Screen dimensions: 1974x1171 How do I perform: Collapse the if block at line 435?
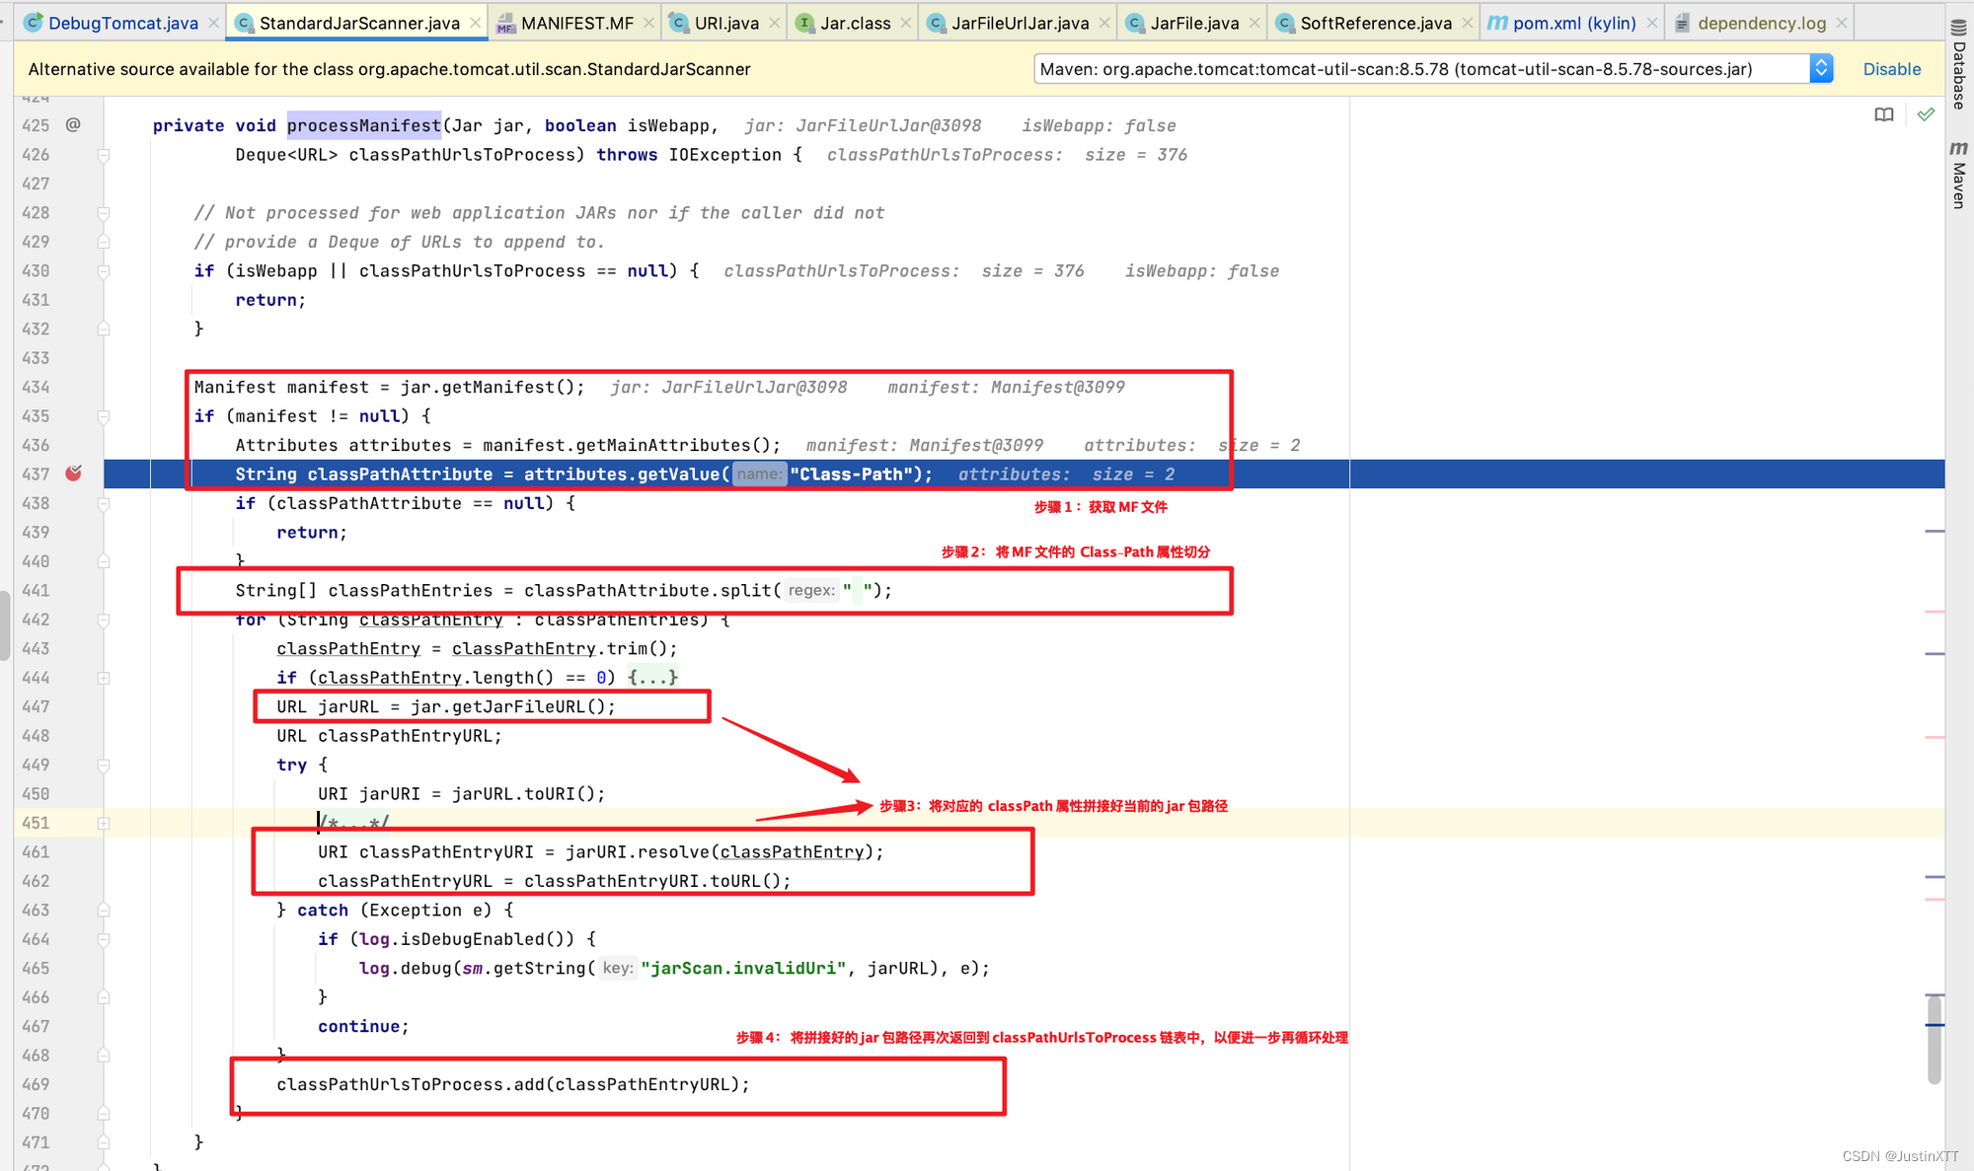(x=104, y=416)
